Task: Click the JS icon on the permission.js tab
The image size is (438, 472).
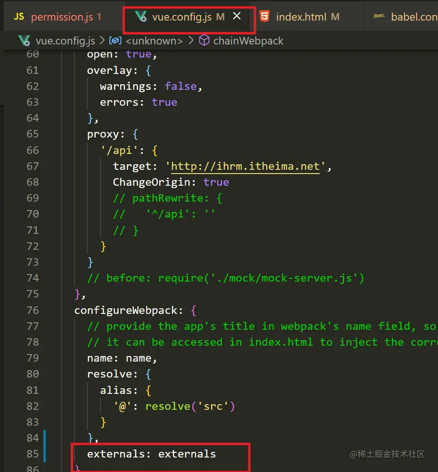Action: [x=19, y=16]
